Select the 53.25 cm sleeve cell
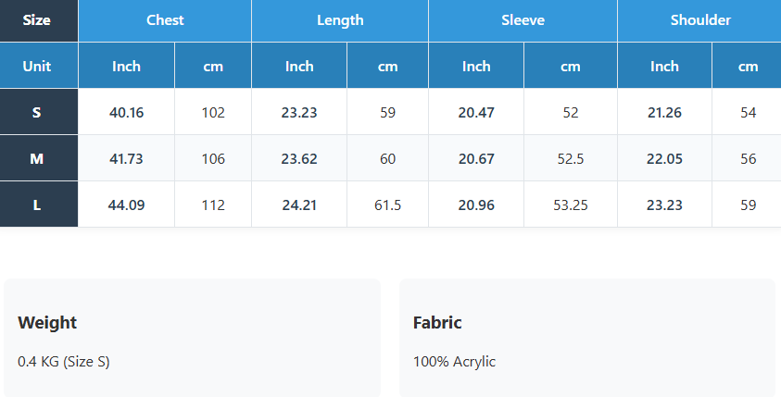This screenshot has width=781, height=397. [571, 205]
